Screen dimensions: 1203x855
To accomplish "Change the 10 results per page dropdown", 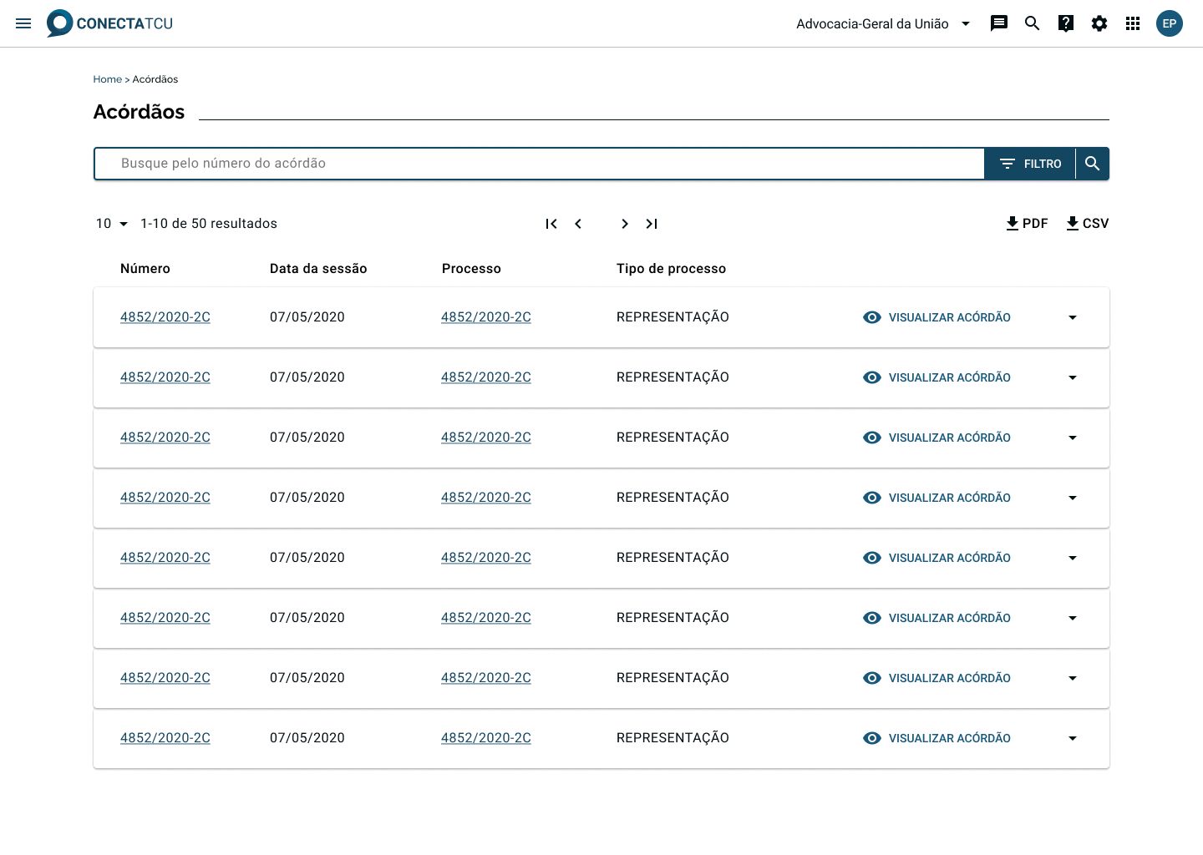I will [112, 224].
